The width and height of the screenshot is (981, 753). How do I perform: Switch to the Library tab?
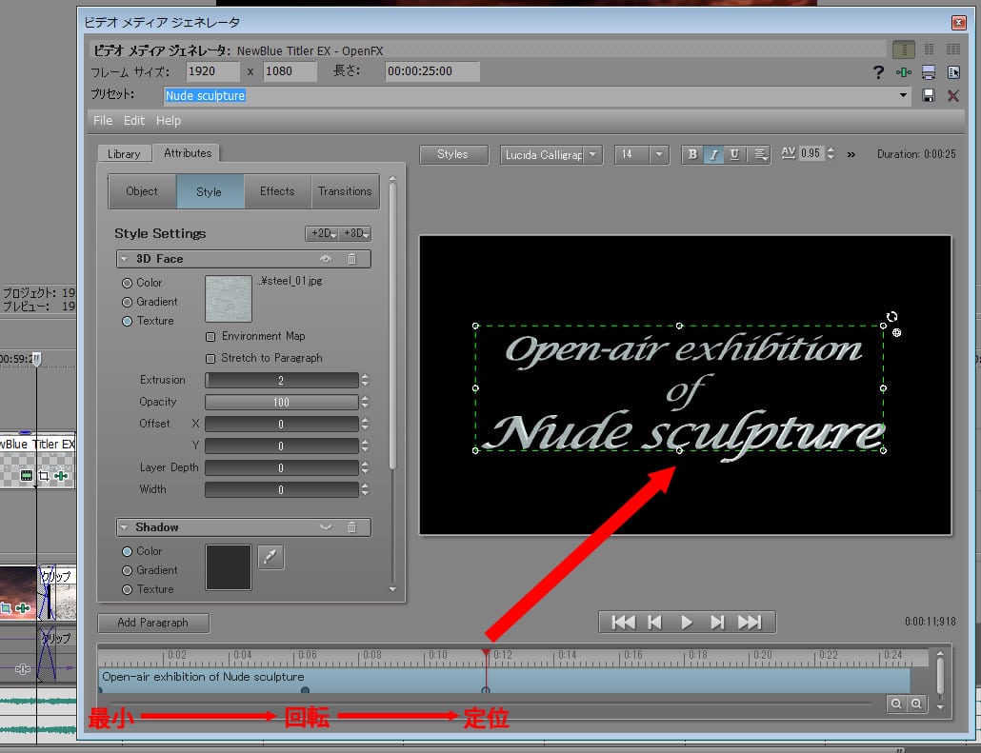point(124,153)
